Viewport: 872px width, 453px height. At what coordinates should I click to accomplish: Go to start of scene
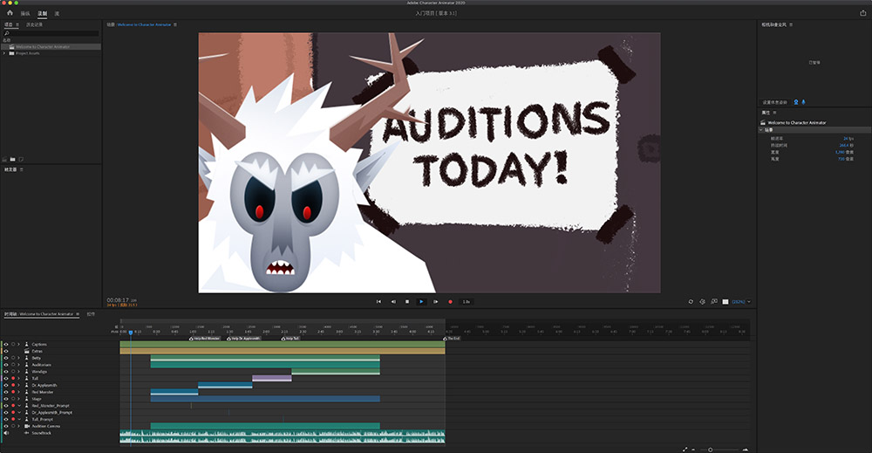(x=378, y=302)
